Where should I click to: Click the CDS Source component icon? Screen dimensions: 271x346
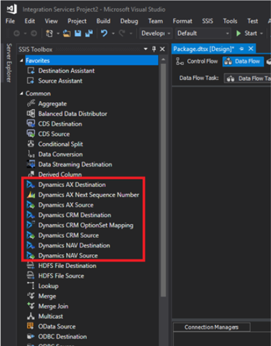(31, 134)
